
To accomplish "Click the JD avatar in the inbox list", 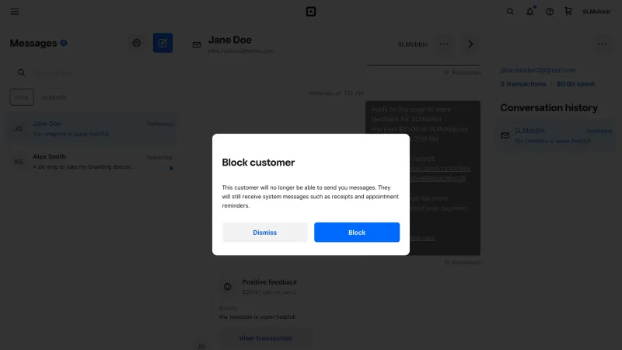I will (x=18, y=128).
